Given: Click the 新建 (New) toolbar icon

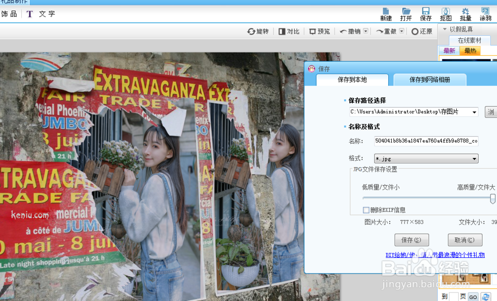Looking at the screenshot, I should pos(386,14).
